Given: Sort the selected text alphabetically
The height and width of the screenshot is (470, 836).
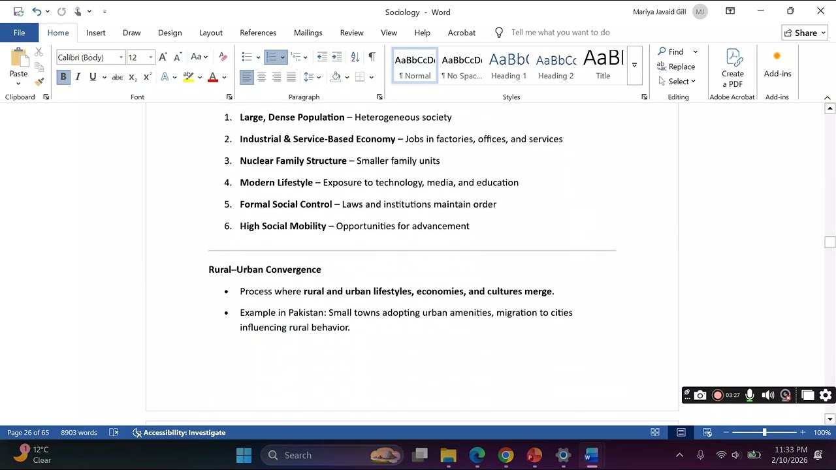Looking at the screenshot, I should [355, 57].
